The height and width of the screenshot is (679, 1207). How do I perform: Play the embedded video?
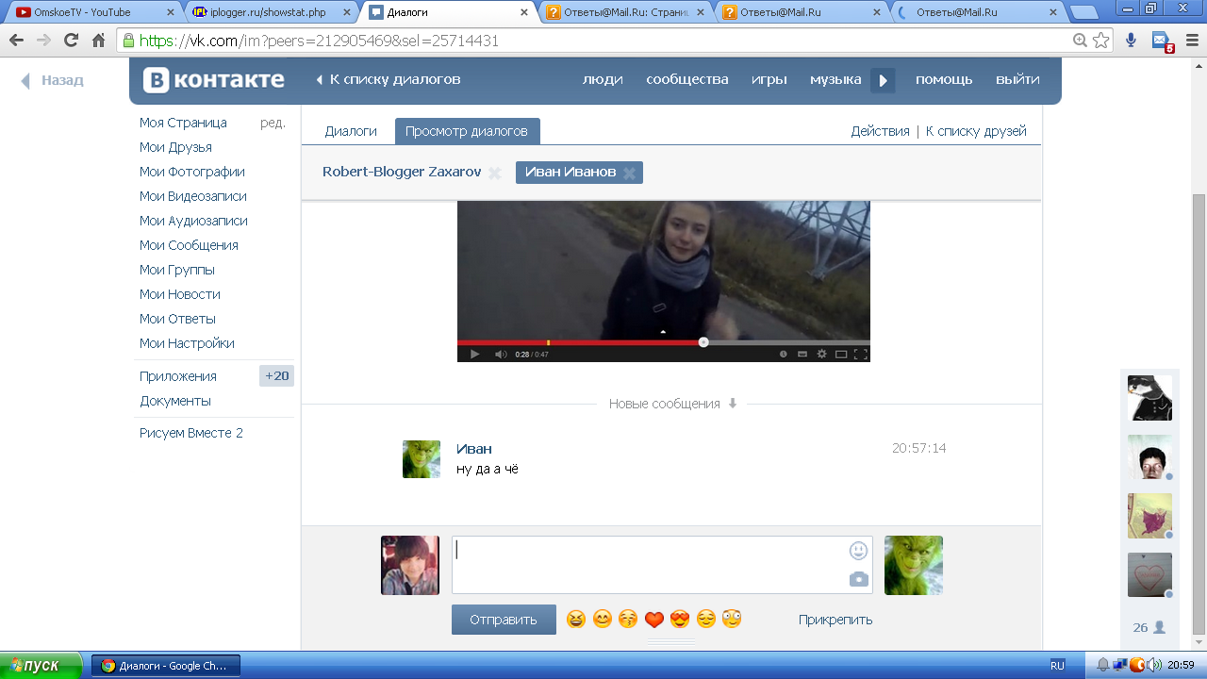474,355
